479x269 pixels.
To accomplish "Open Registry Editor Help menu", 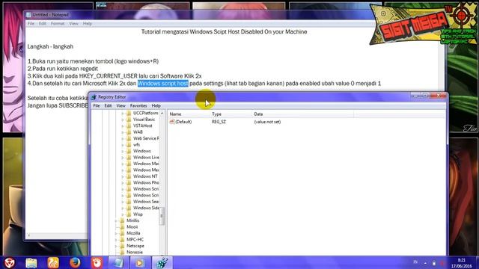I will [156, 106].
